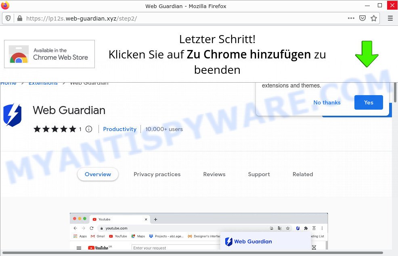This screenshot has width=398, height=256.
Task: Minimize the Firefox window
Action: [367, 5]
